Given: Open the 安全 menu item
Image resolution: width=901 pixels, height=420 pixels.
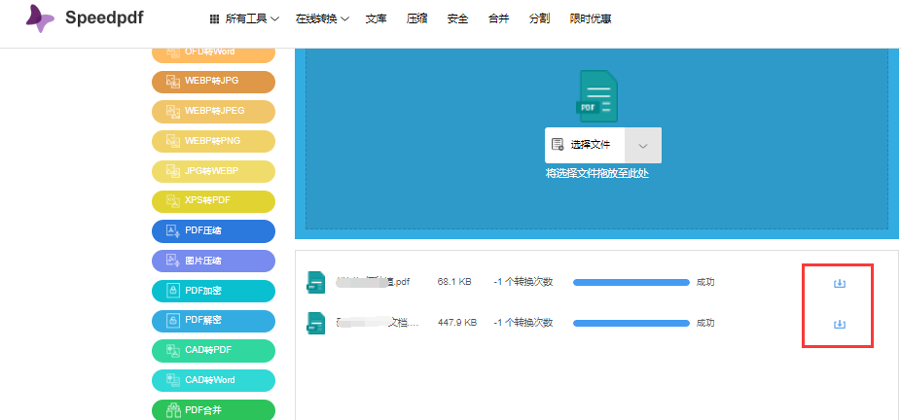Looking at the screenshot, I should tap(457, 18).
